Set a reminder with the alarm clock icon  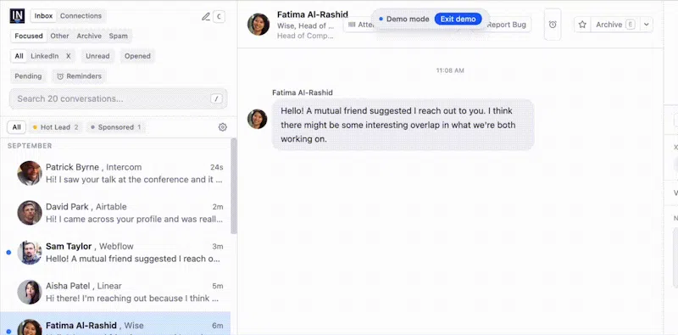(553, 25)
